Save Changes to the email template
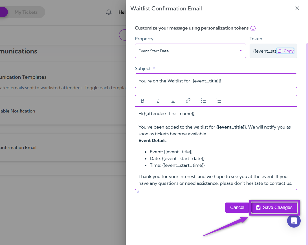 (x=274, y=207)
